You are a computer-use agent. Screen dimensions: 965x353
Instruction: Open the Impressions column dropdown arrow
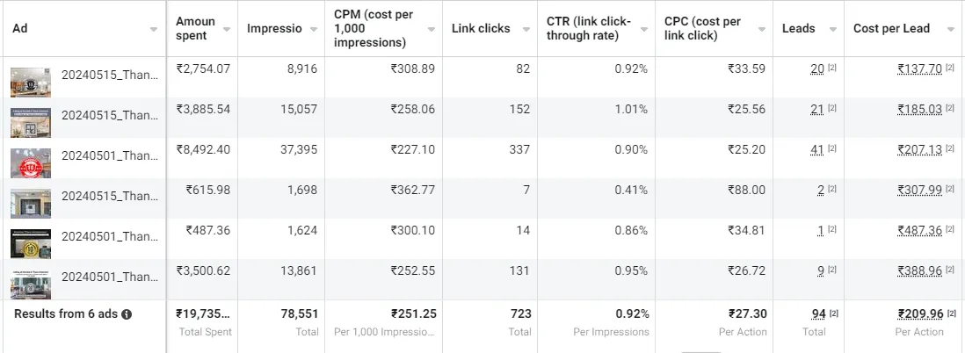coord(314,29)
